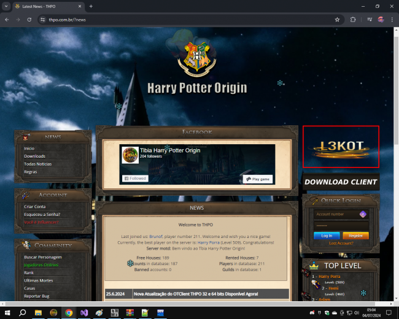
Task: Open the Criar Conta link
Action: coord(34,207)
